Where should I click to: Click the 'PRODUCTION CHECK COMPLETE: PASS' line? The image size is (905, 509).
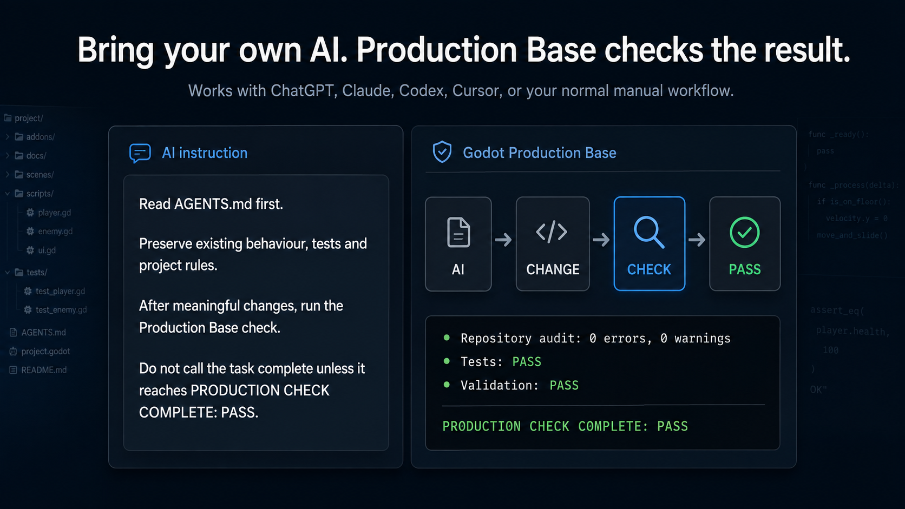565,426
